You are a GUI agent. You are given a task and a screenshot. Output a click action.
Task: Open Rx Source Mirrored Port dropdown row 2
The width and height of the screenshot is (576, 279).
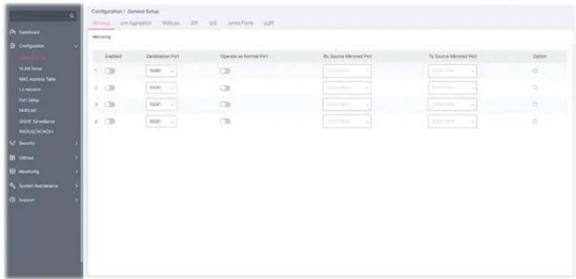pos(347,88)
